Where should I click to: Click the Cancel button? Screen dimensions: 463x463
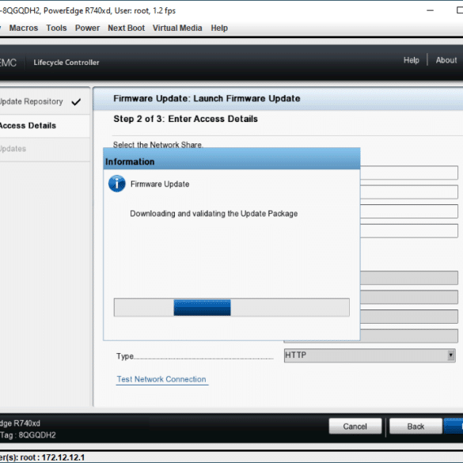(x=355, y=427)
